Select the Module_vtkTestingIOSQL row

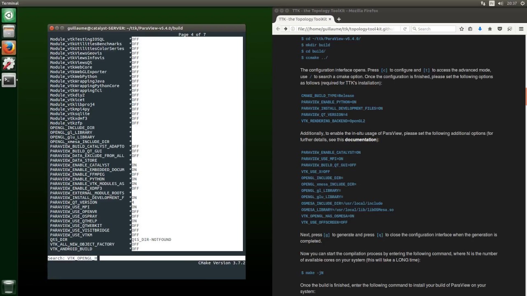click(146, 39)
